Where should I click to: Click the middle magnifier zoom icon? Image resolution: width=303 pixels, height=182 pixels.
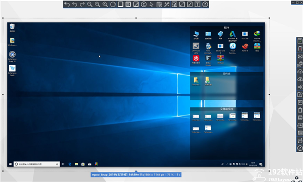click(x=97, y=4)
